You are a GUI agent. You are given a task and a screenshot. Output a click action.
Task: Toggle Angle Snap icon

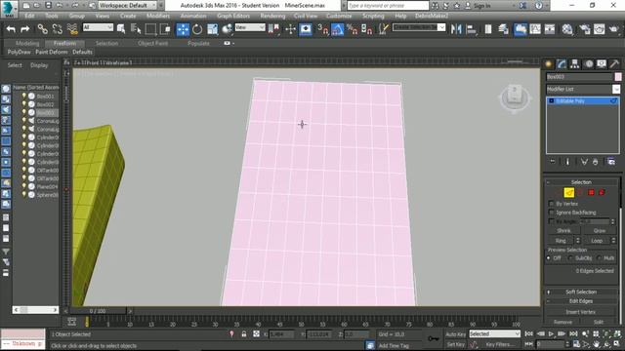pyautogui.click(x=337, y=29)
